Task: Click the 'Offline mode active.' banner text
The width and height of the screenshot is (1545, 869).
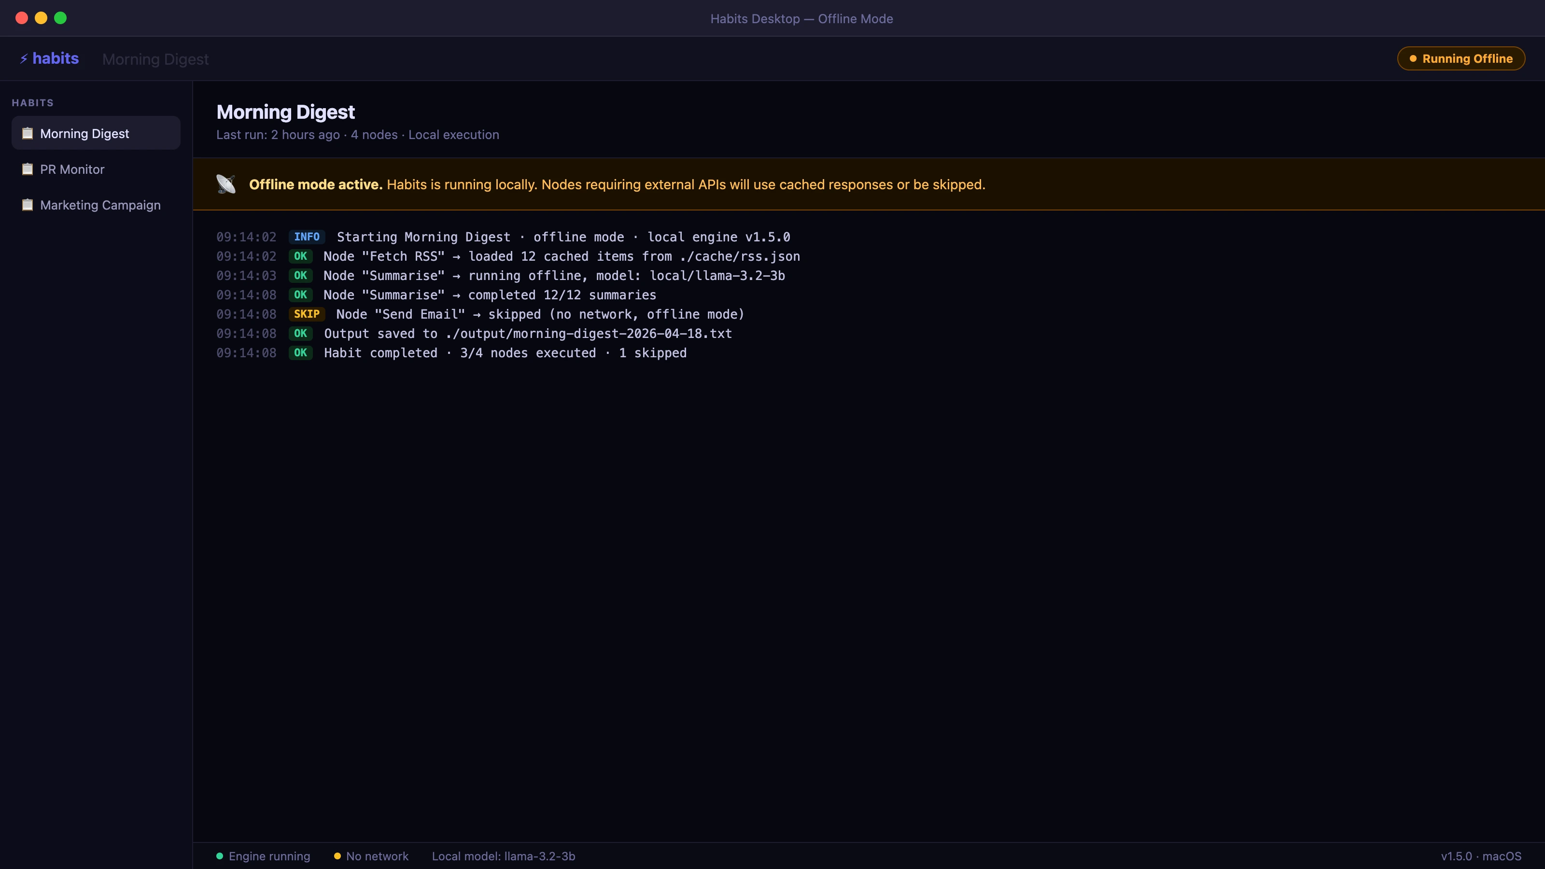Action: pos(315,185)
